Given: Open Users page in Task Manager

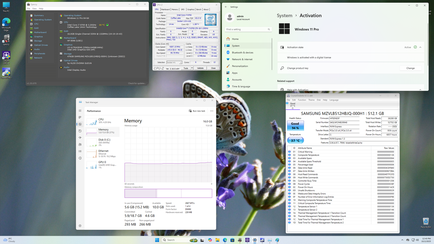Looking at the screenshot, I should tap(80, 144).
